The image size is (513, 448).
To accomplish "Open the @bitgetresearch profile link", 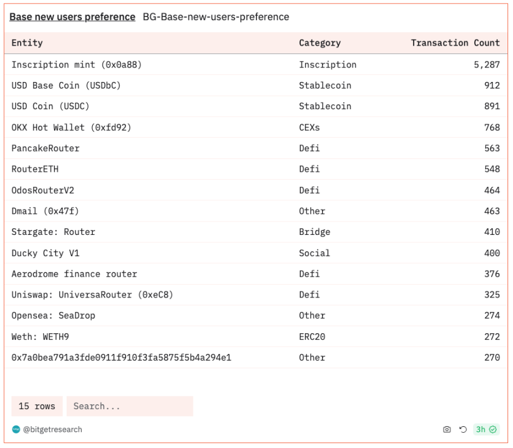I will tap(53, 430).
